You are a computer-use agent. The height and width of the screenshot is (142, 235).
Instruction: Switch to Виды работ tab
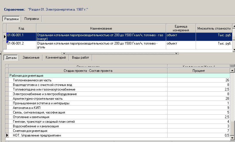click(x=80, y=58)
